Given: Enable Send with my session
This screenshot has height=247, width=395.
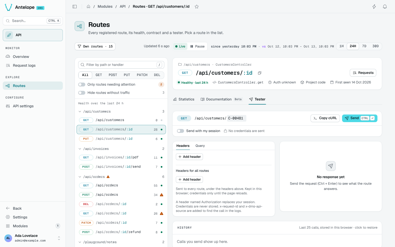Looking at the screenshot, I should tap(180, 131).
